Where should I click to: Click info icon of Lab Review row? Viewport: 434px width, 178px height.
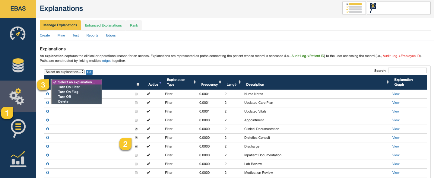pos(47,164)
